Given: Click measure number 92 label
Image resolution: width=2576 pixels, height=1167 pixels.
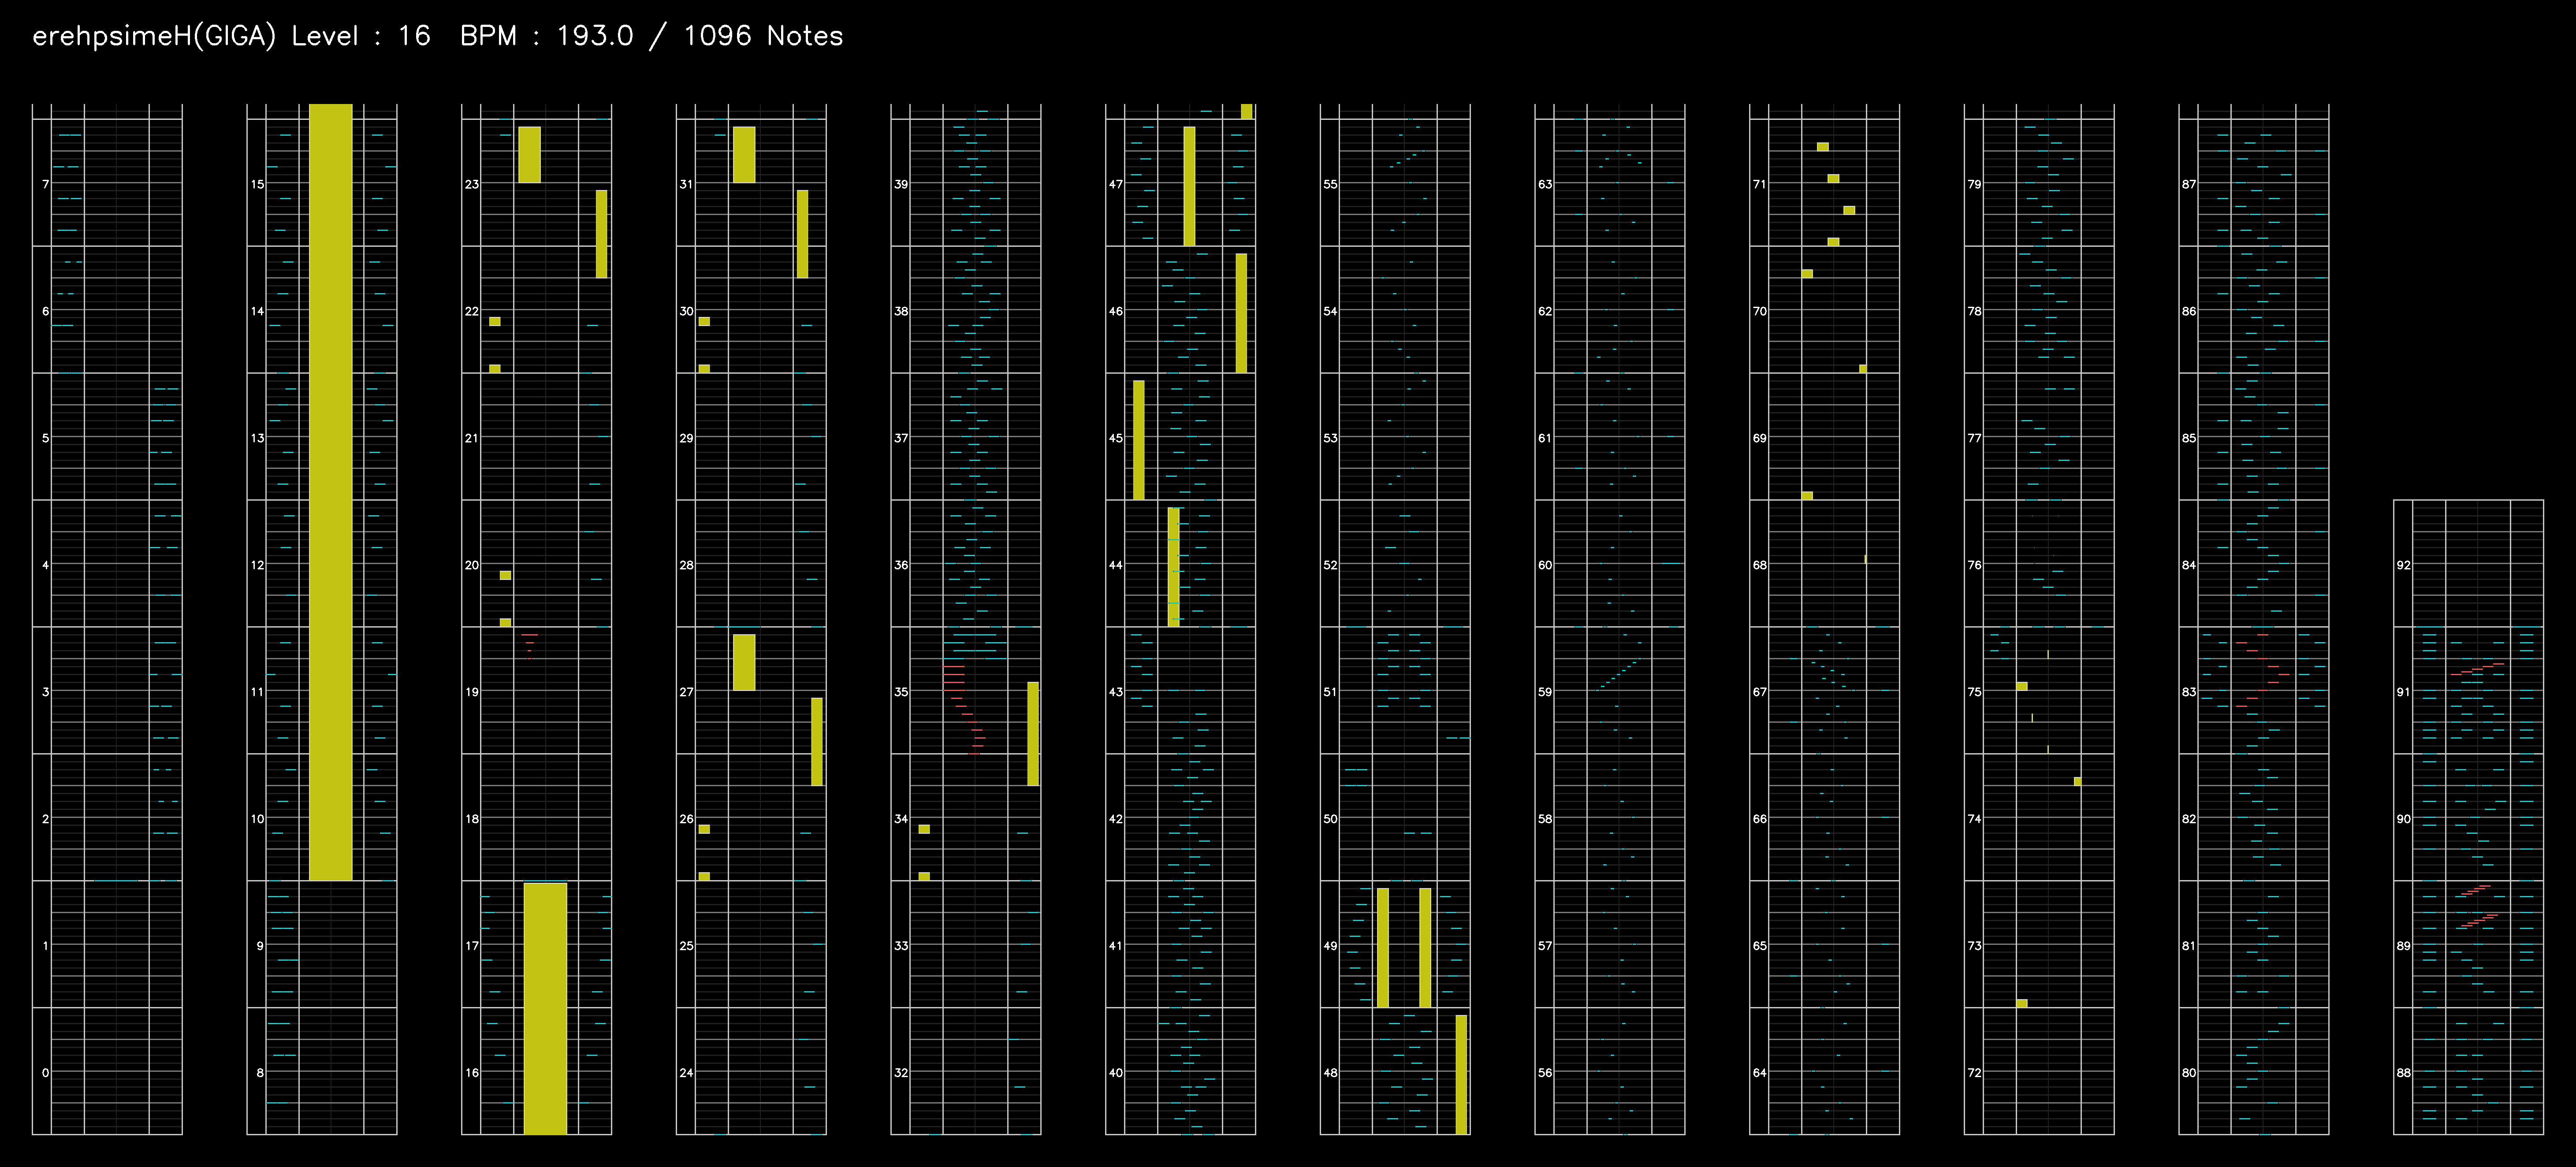Looking at the screenshot, I should click(2404, 565).
